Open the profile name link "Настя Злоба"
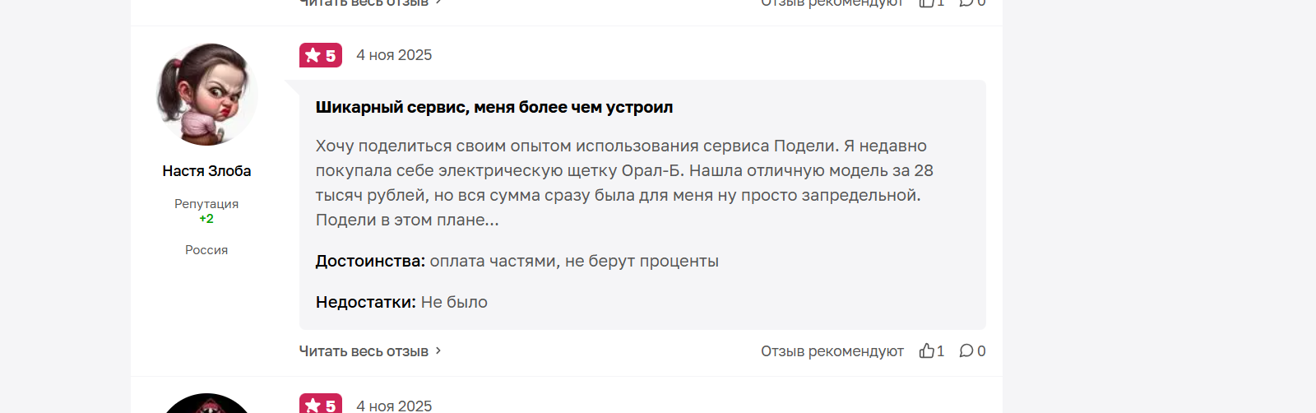Image resolution: width=1316 pixels, height=413 pixels. tap(206, 171)
